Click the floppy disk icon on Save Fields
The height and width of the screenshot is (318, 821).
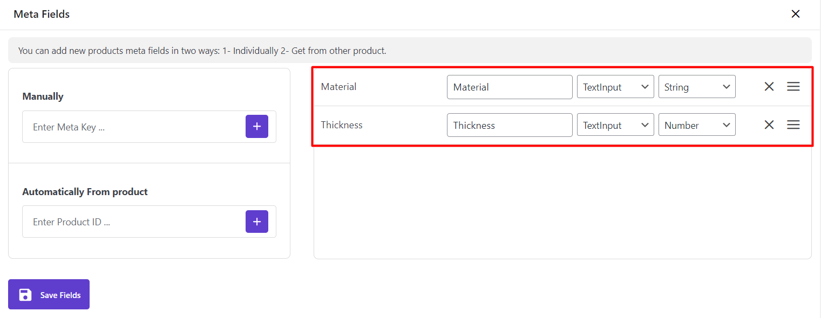(25, 295)
